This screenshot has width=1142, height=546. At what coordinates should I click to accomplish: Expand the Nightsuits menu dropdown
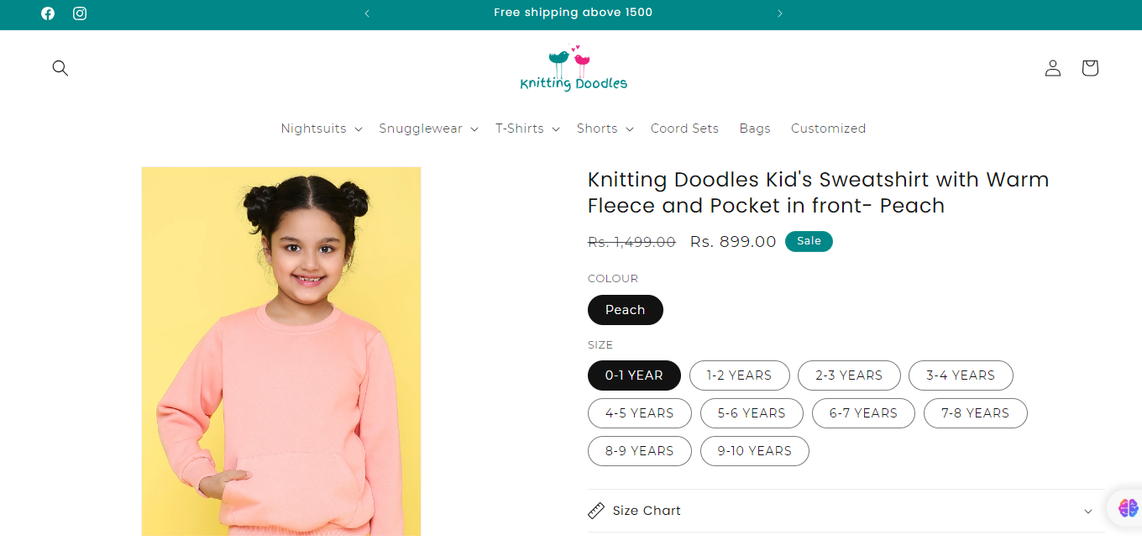tap(322, 129)
